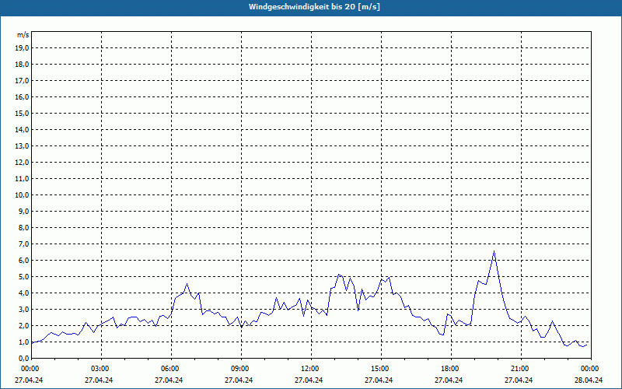Select the 5,0 label on the y-axis

(x=23, y=277)
